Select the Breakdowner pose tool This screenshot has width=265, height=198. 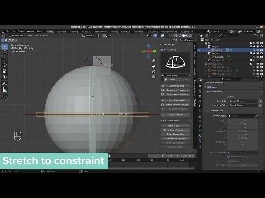(x=5, y=96)
